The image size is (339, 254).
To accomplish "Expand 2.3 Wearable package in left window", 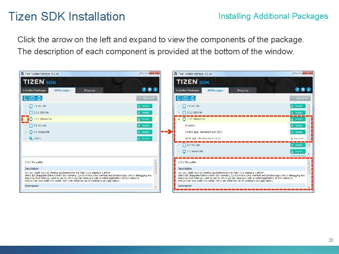I will click(x=25, y=132).
